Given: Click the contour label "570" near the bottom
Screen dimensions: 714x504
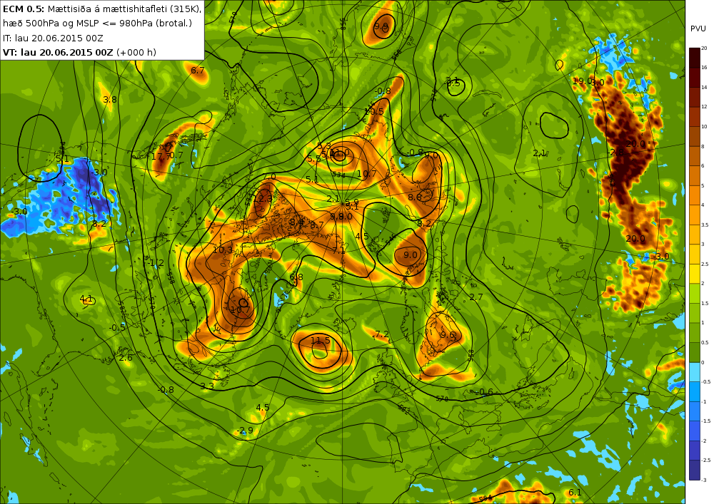Looking at the screenshot, I should [442, 399].
